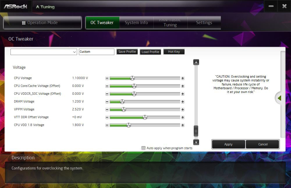Image resolution: width=291 pixels, height=188 pixels.
Task: Increase VPPM Voltage with plus icon
Action: coord(183,109)
